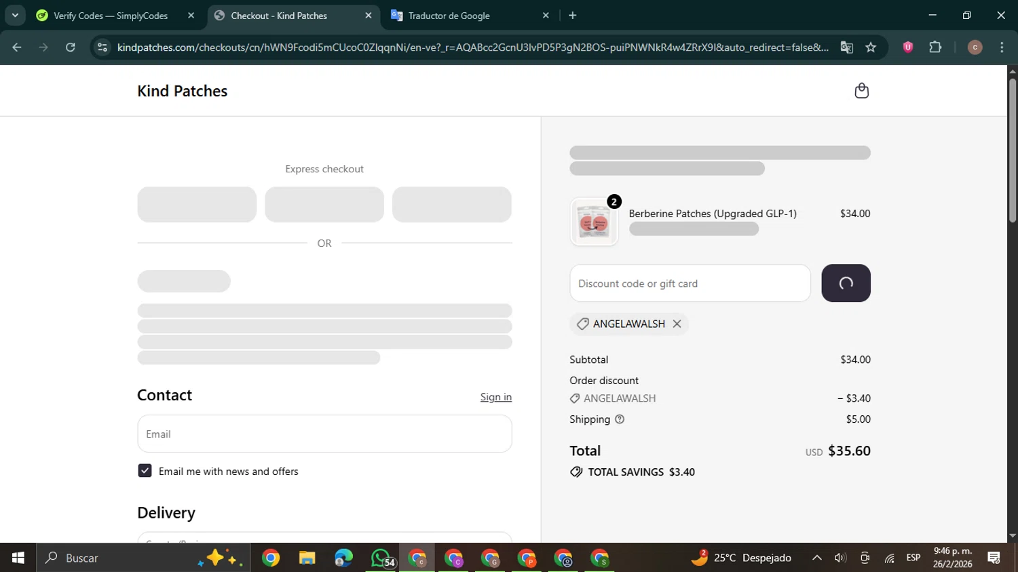Open the network Wi-Fi tray icon

[x=889, y=558]
